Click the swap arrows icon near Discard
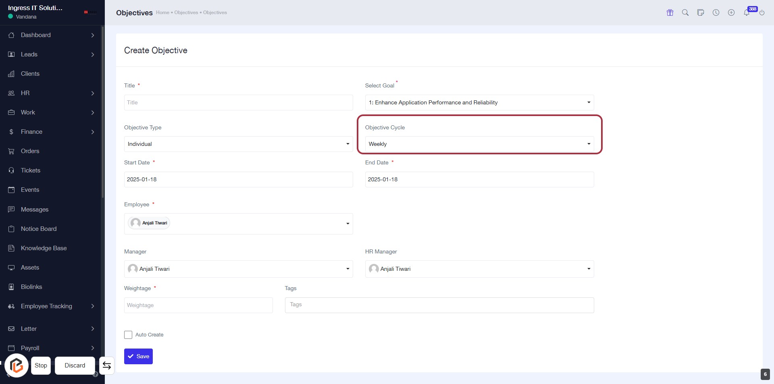 [x=107, y=365]
